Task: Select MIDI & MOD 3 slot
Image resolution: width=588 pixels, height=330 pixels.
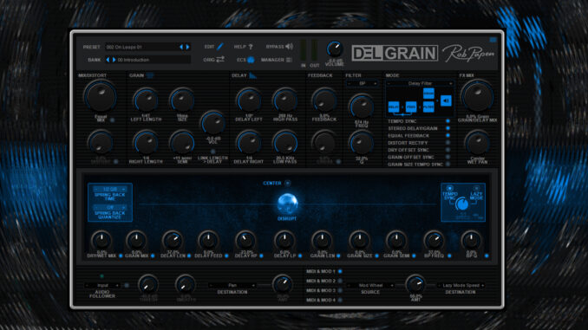Action: (340, 290)
